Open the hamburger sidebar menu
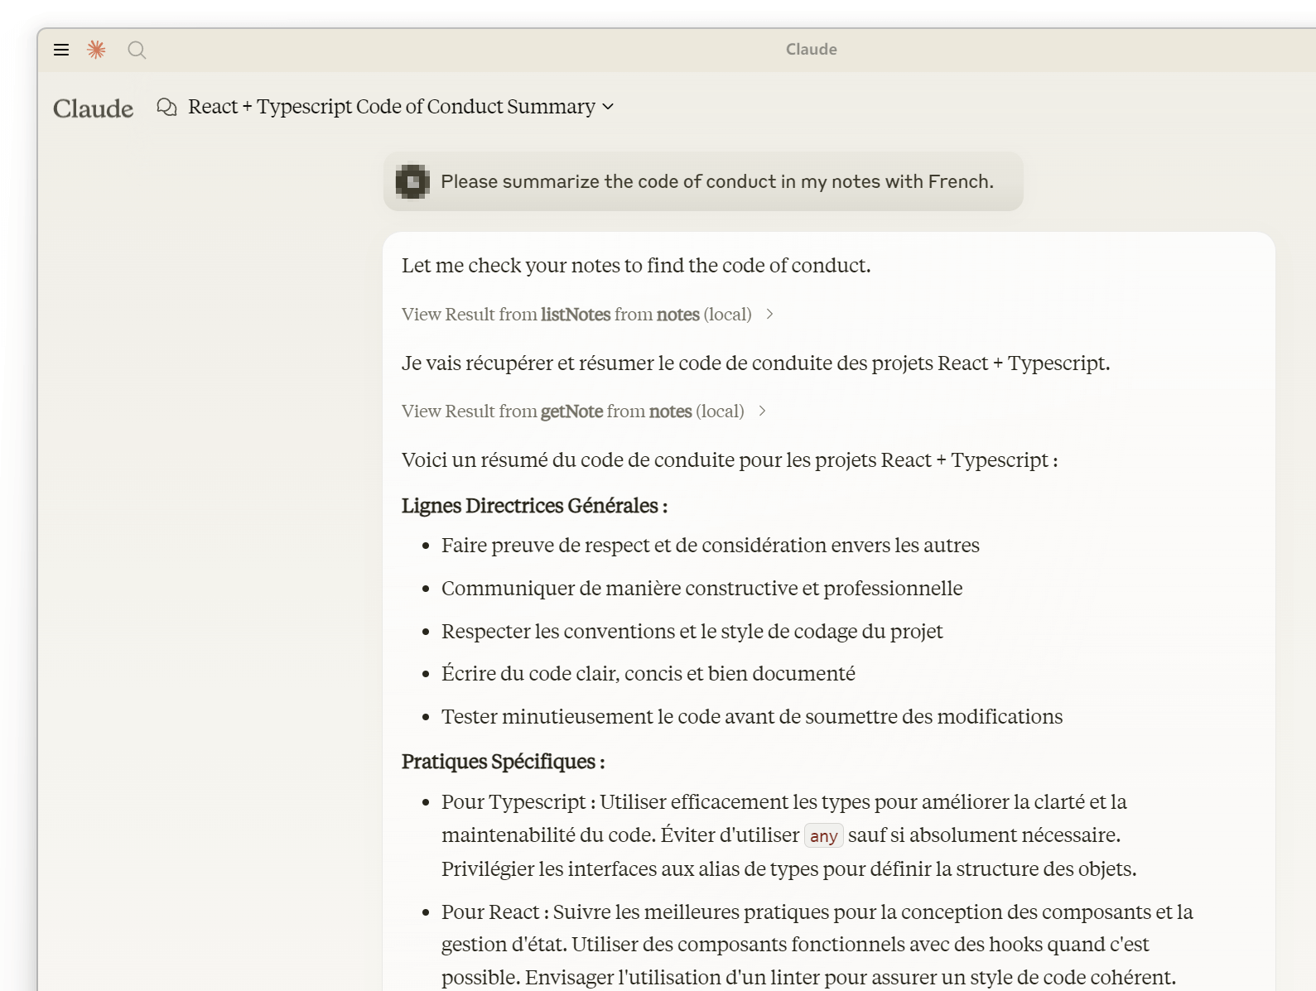The width and height of the screenshot is (1316, 991). (61, 50)
